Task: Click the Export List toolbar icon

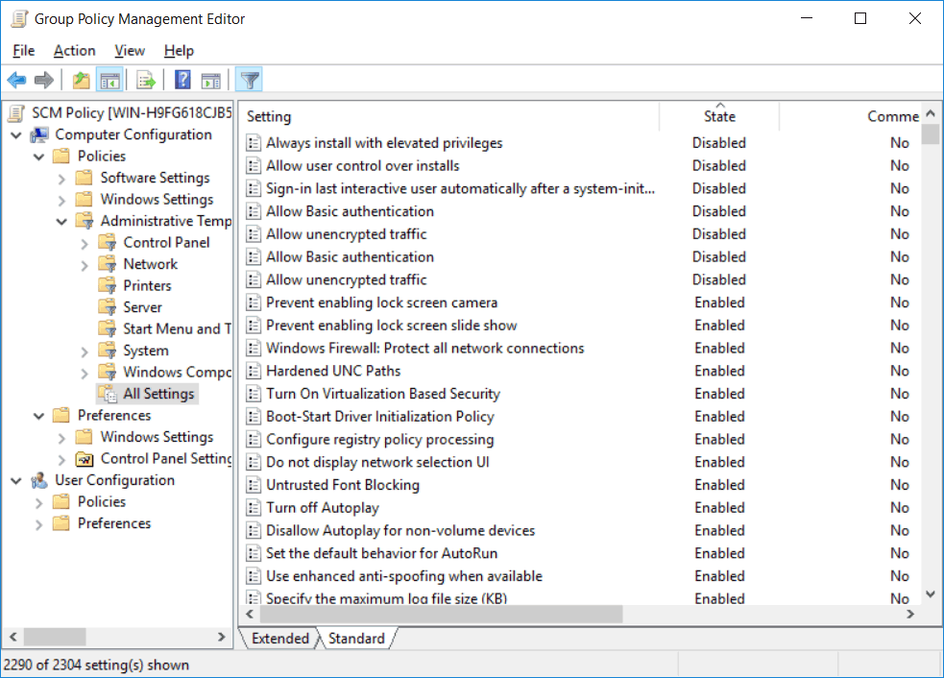Action: (146, 80)
